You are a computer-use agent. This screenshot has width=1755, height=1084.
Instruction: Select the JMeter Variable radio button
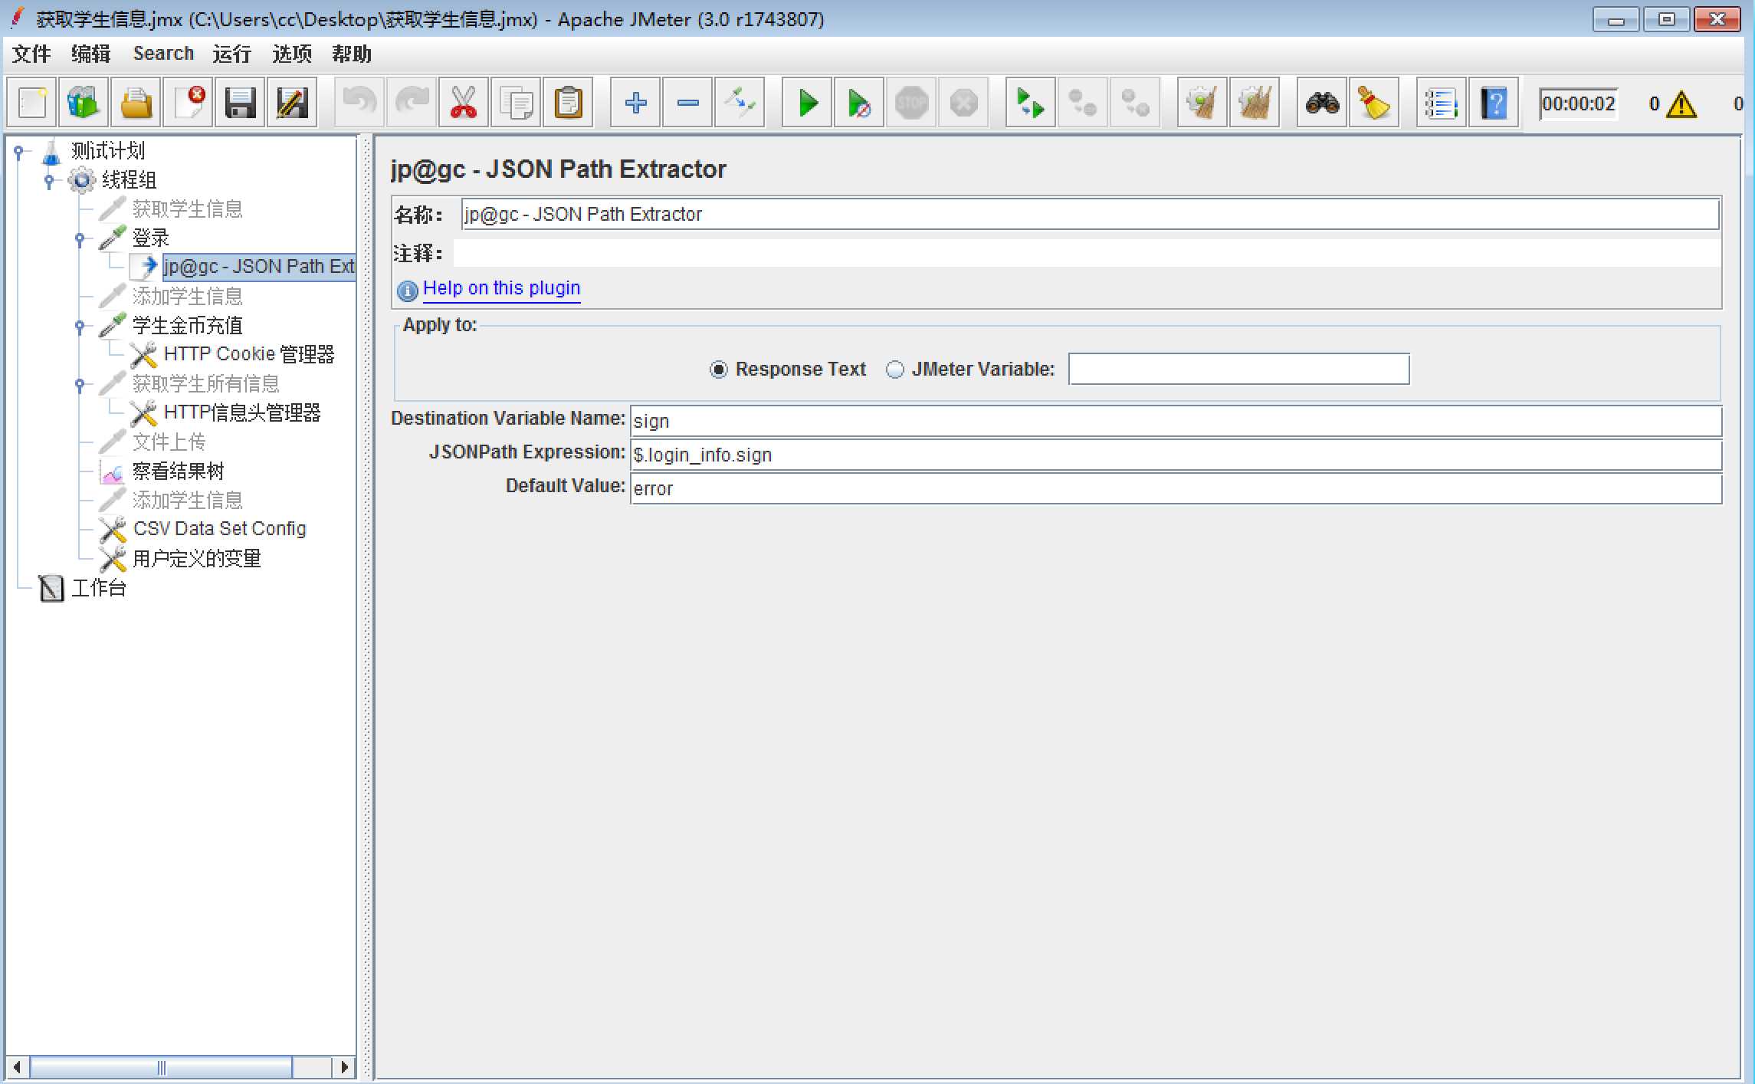(894, 370)
